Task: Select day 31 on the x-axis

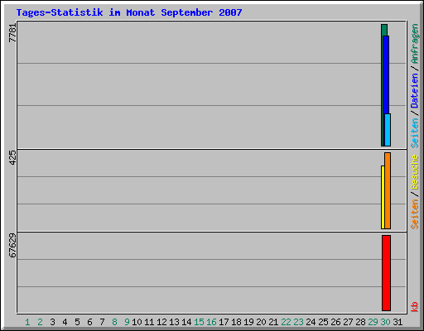Action: tap(397, 322)
